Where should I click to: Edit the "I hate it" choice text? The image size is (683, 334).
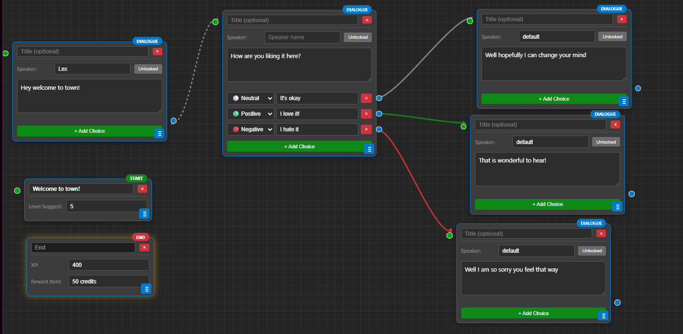317,129
